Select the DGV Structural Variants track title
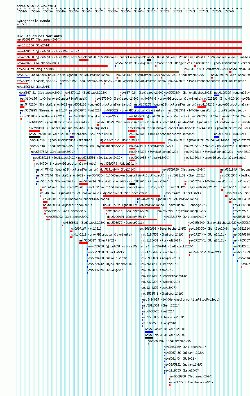Screen dimensions: 250x396 [39, 36]
